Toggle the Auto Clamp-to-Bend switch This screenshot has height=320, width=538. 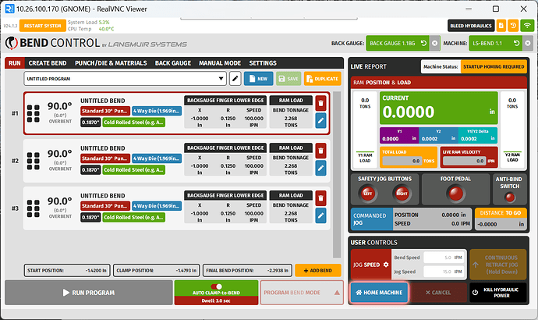coord(216,286)
